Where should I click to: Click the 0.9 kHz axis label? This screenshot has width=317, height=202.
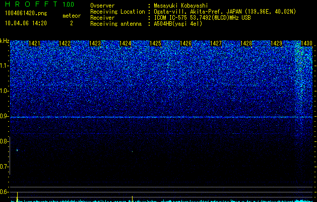(4, 116)
